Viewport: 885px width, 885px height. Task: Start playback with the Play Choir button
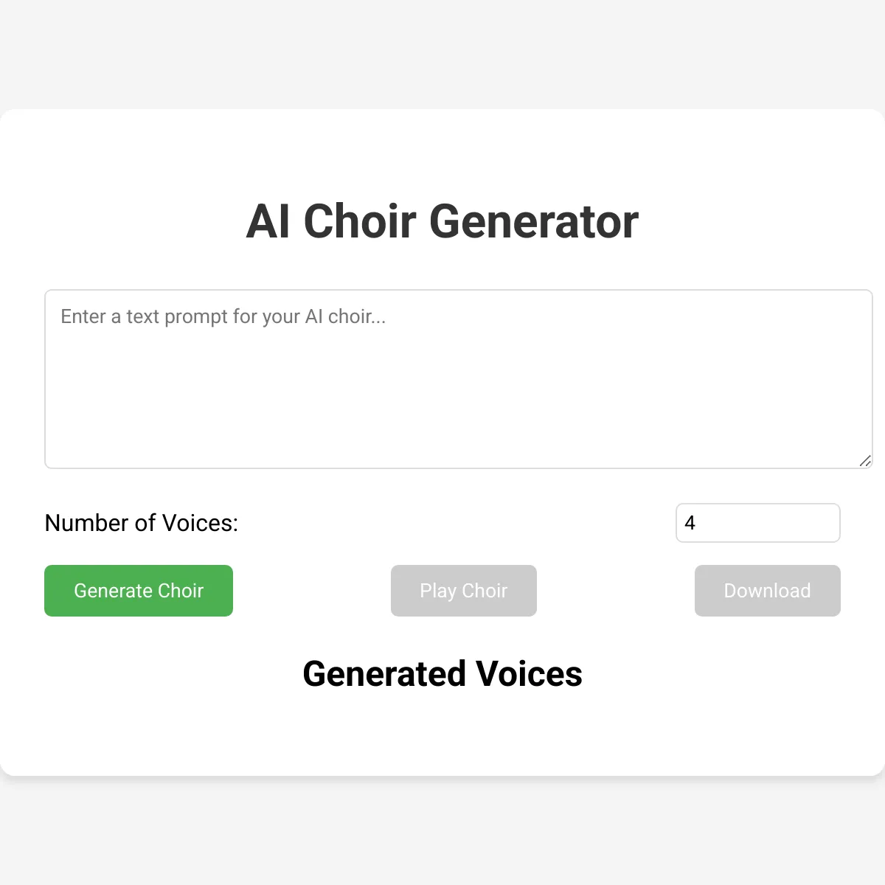click(464, 591)
